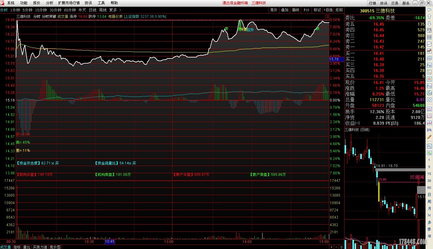Screen dimensions: 433x249
Task: Select the candlestick chart sidebar icon
Action: [429, 51]
